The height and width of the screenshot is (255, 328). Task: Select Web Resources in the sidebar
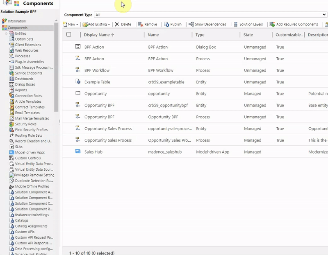[27, 50]
